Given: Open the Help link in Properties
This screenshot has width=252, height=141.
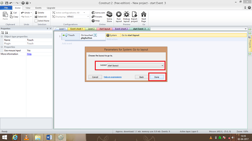Looking at the screenshot, I should 29,54.
